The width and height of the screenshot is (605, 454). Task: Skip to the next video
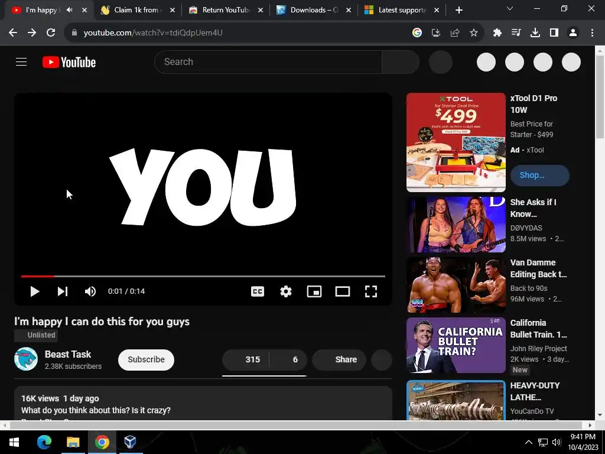coord(63,291)
